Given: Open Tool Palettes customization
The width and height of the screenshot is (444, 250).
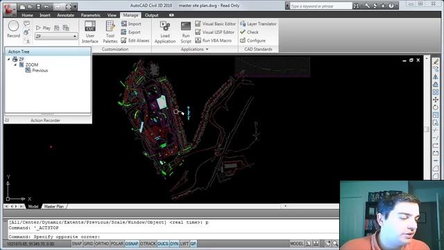Looking at the screenshot, I should 110,32.
